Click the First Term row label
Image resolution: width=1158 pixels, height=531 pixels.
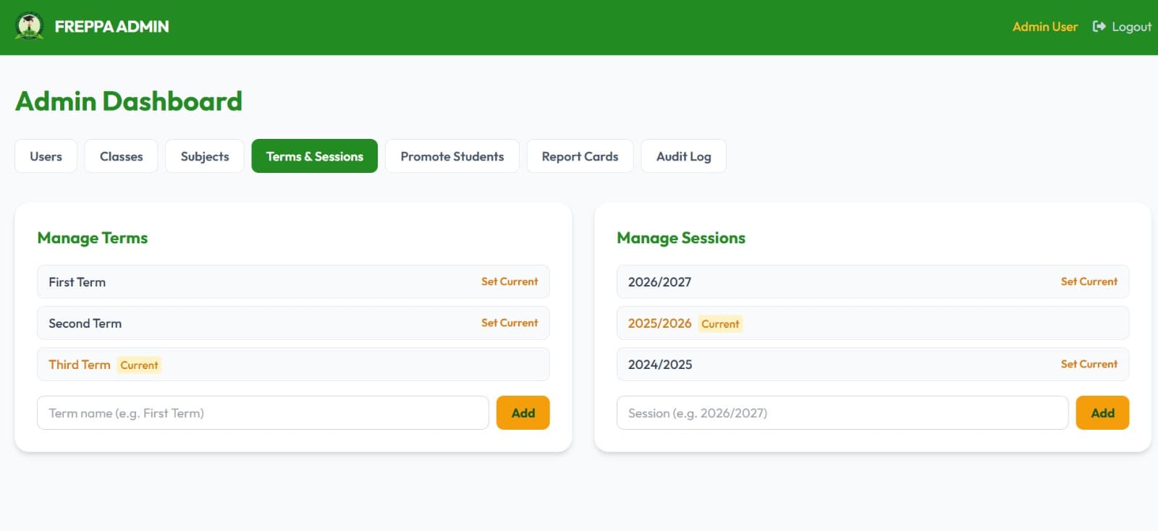pyautogui.click(x=77, y=282)
